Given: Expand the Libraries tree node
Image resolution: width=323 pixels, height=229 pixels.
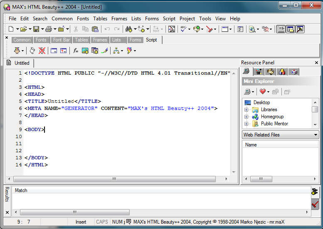Looking at the screenshot, I should point(247,110).
